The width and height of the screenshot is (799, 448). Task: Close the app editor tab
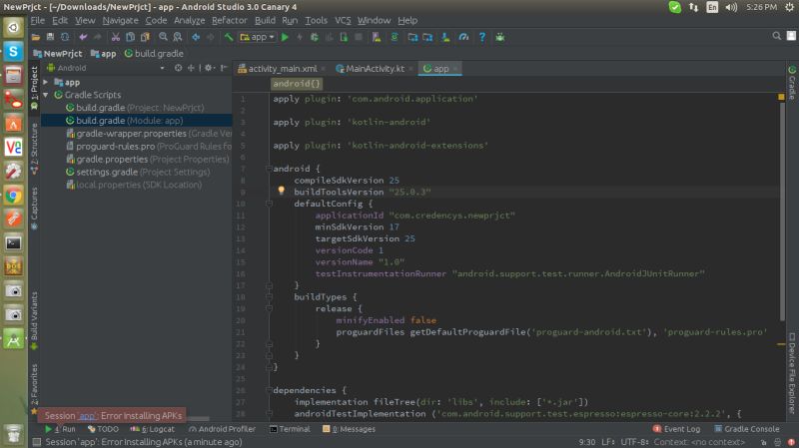(x=455, y=69)
